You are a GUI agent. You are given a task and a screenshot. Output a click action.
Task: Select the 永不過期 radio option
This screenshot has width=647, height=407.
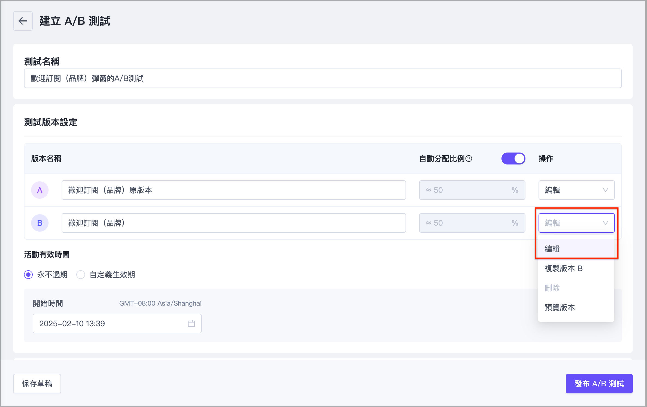pyautogui.click(x=28, y=275)
